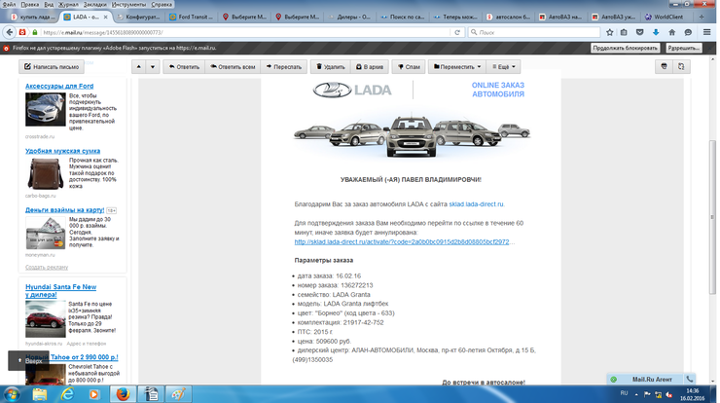Click Разрешить... Flash button
The image size is (720, 403).
coord(684,48)
